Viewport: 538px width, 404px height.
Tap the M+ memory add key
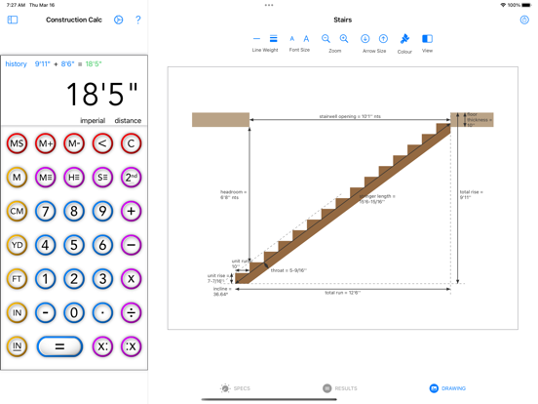click(x=45, y=143)
